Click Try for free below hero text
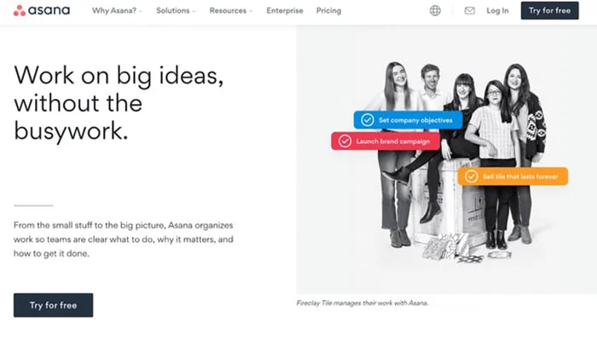This screenshot has height=341, width=597. 53,305
